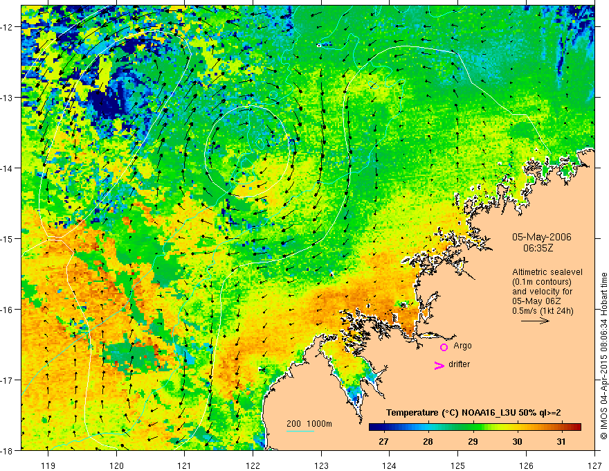Click the latitude axis label -15
609x471 pixels.
tap(8, 238)
